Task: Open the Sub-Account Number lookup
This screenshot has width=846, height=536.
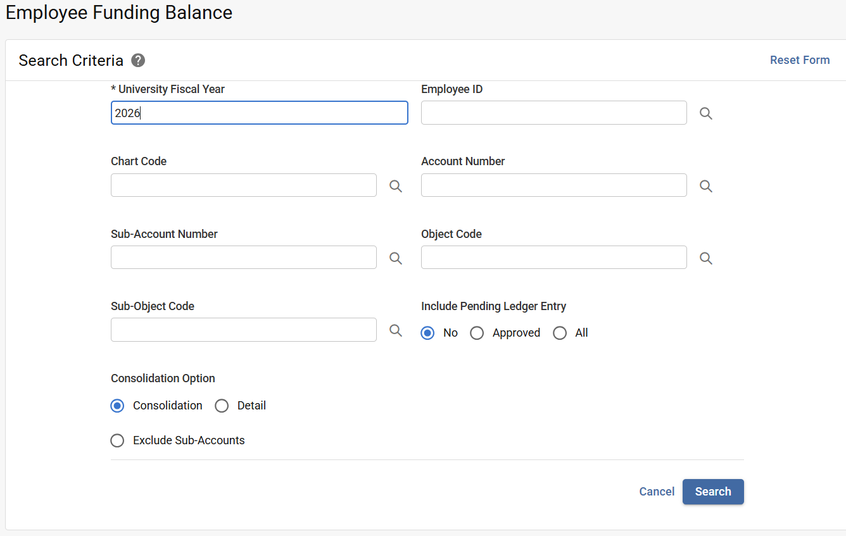Action: (x=395, y=258)
